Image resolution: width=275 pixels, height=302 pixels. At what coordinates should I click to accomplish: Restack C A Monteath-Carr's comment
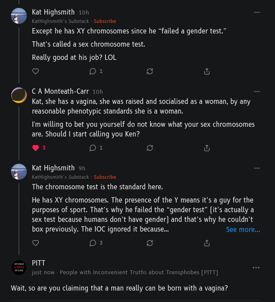(x=150, y=148)
